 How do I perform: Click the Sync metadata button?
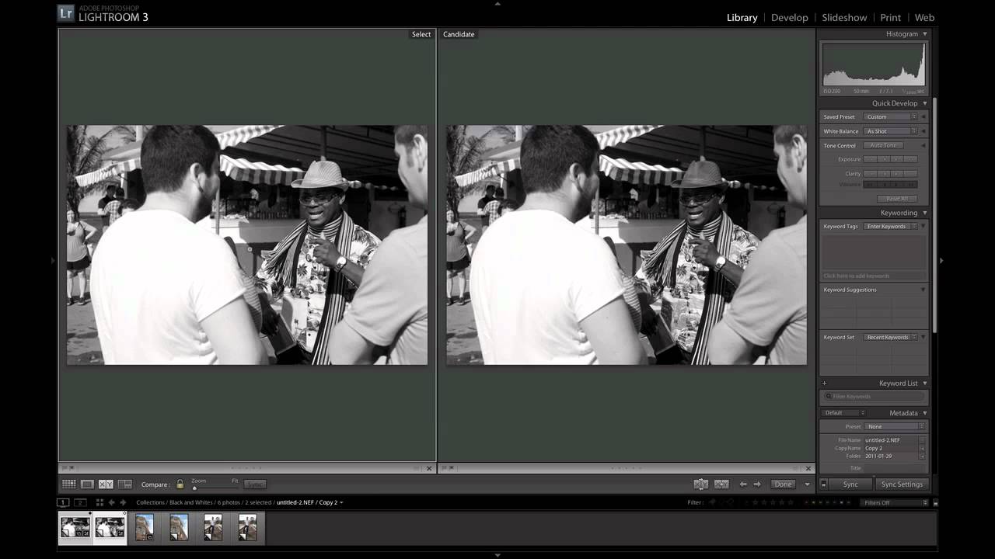pyautogui.click(x=850, y=484)
